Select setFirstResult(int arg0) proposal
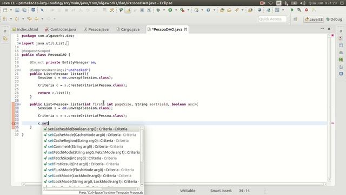346x195 pixels. pos(91,164)
